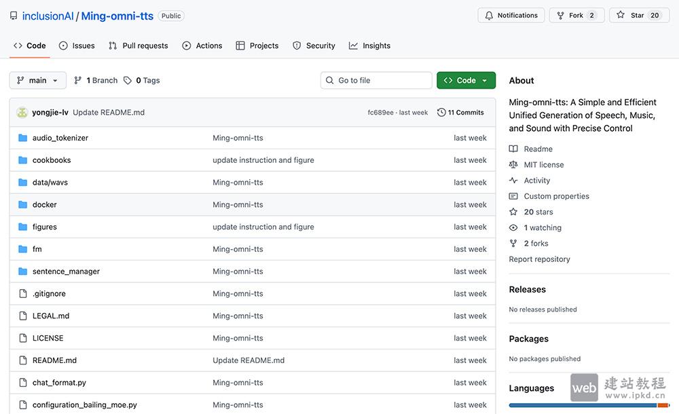Click the bell icon in Notifications button
Image resolution: width=679 pixels, height=414 pixels.
(x=490, y=16)
